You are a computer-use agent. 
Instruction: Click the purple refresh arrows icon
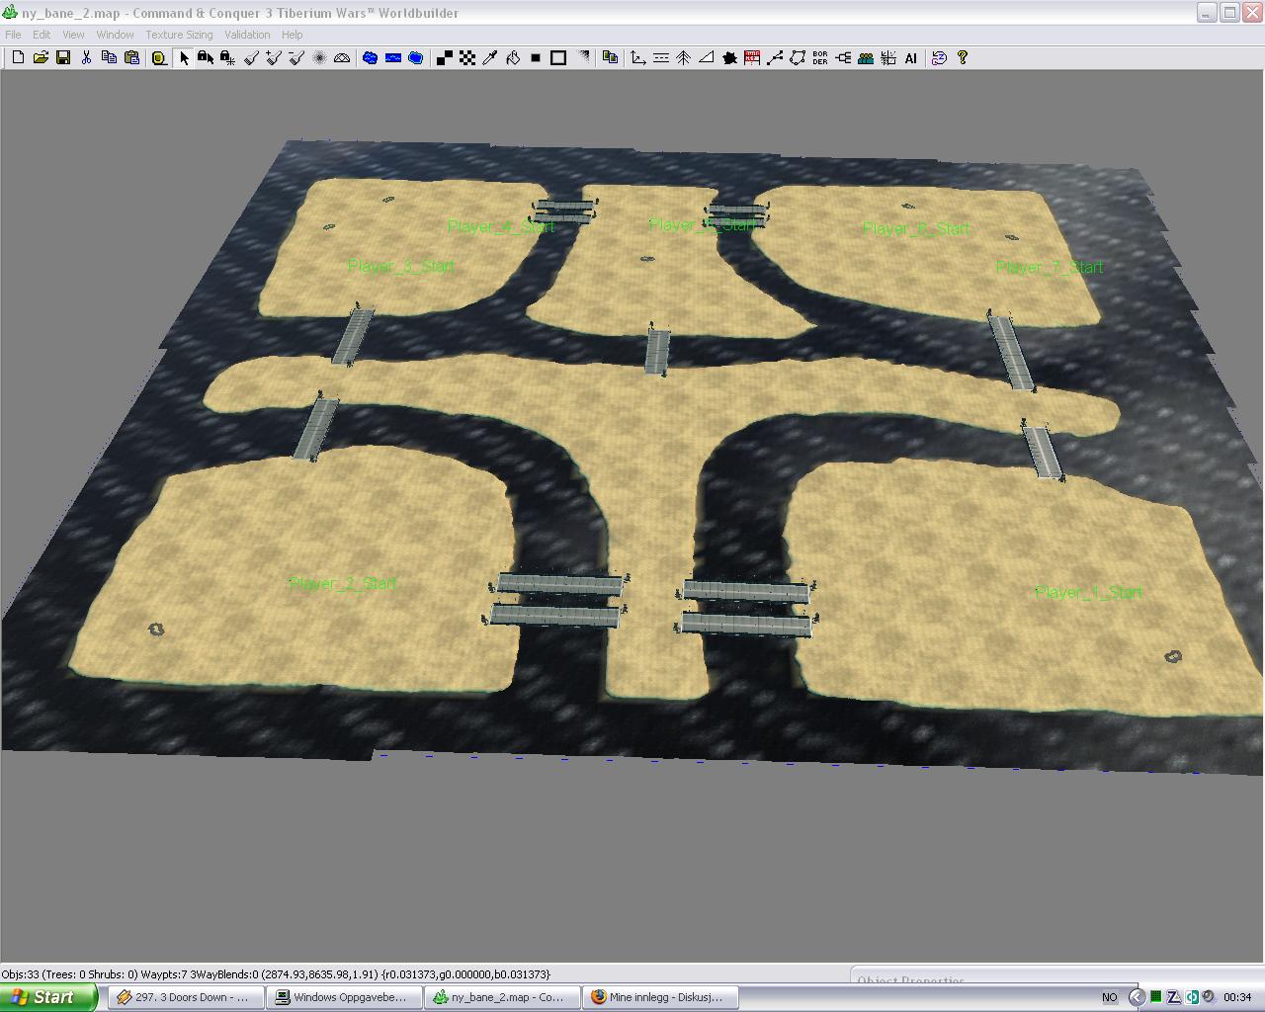coord(939,58)
